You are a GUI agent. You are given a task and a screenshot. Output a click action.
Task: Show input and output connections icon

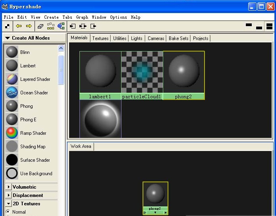(83, 26)
